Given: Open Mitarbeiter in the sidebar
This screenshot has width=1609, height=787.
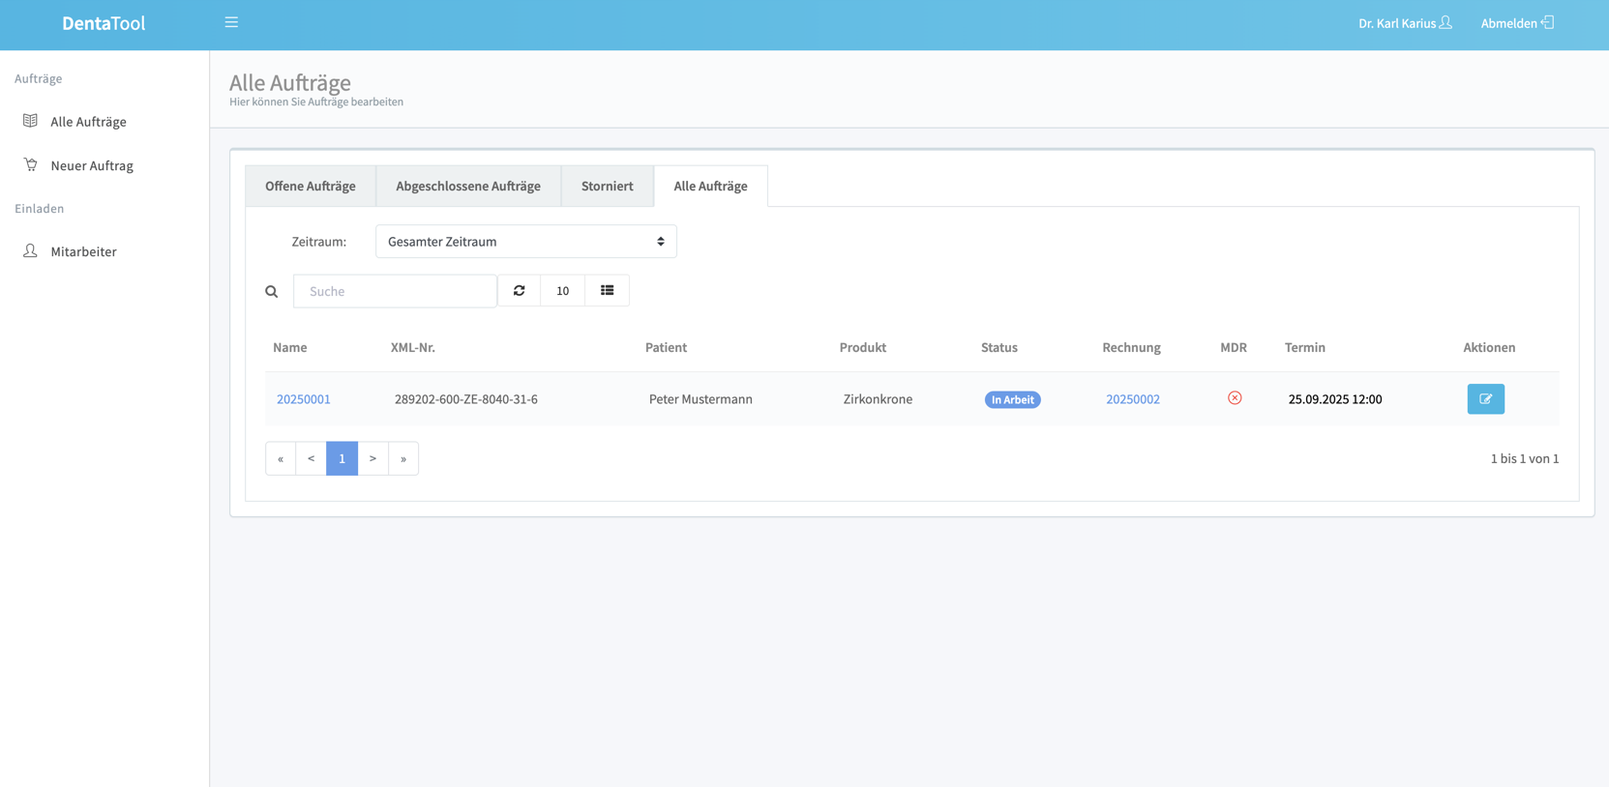Looking at the screenshot, I should coord(83,251).
